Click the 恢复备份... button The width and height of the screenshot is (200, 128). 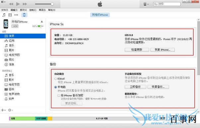[158, 87]
